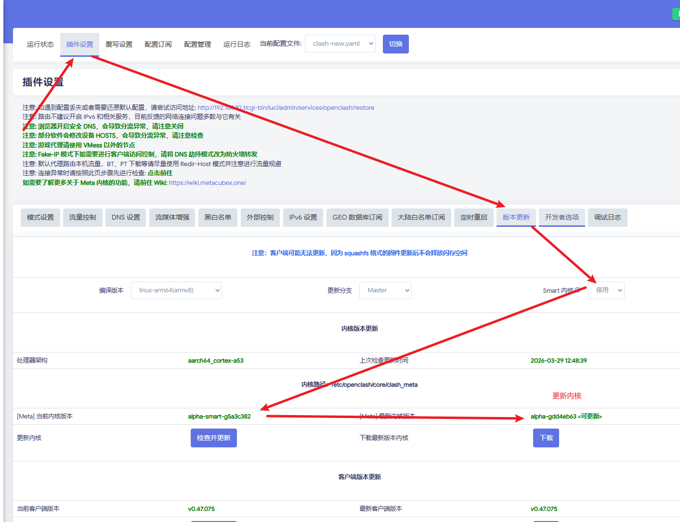This screenshot has height=522, width=680.
Task: Open the GEO 数据库订阅 sub-tab
Action: point(357,218)
